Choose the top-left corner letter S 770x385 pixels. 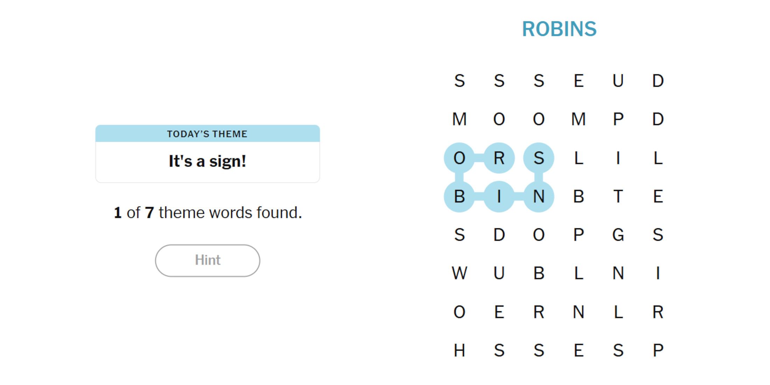(x=459, y=81)
